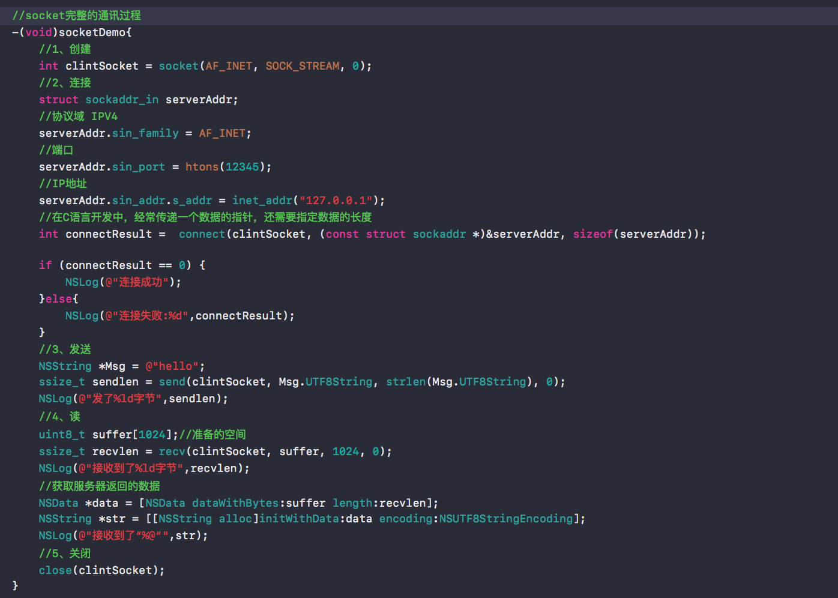Click the string @"连接失败:%d"
Viewport: 838px width, 598px height.
(x=147, y=316)
